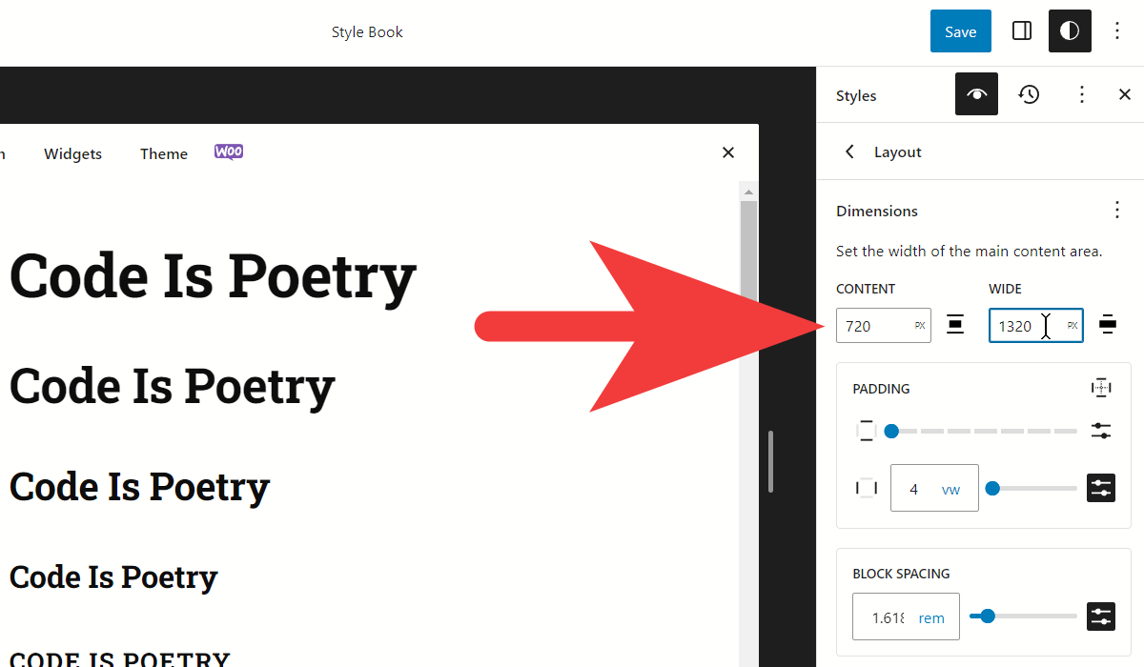Image resolution: width=1144 pixels, height=667 pixels.
Task: Click the content width alignment icon
Action: point(955,325)
